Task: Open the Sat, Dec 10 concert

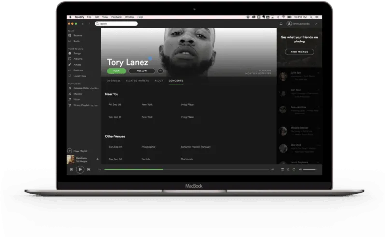Action: click(188, 117)
